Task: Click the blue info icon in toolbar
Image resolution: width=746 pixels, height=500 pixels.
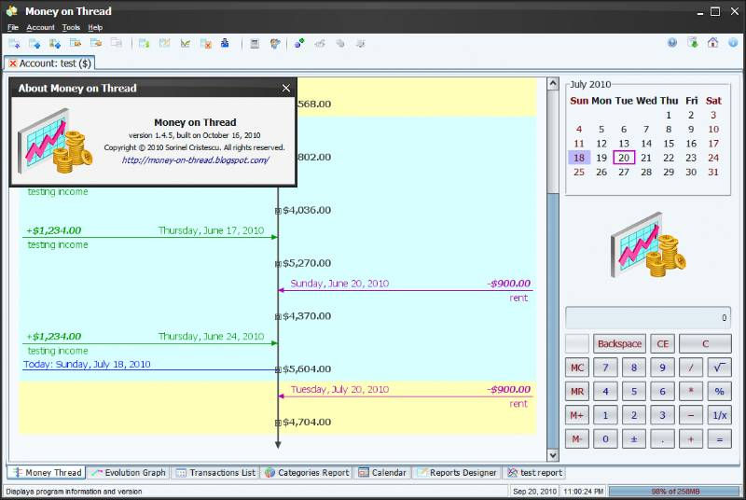Action: pos(733,43)
